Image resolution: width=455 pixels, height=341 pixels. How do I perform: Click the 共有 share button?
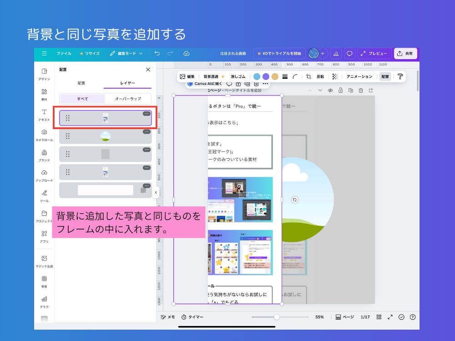click(405, 53)
